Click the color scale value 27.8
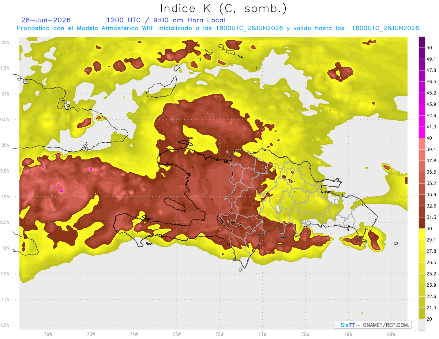 [x=431, y=251]
